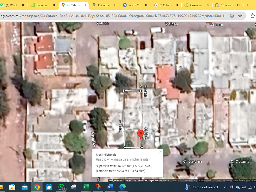Open WhatsApp from the taskbar

[62, 187]
